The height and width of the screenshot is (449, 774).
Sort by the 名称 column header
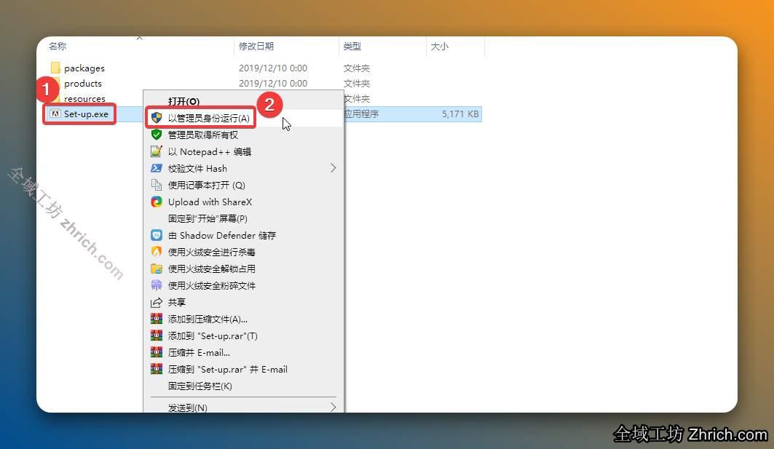click(58, 47)
